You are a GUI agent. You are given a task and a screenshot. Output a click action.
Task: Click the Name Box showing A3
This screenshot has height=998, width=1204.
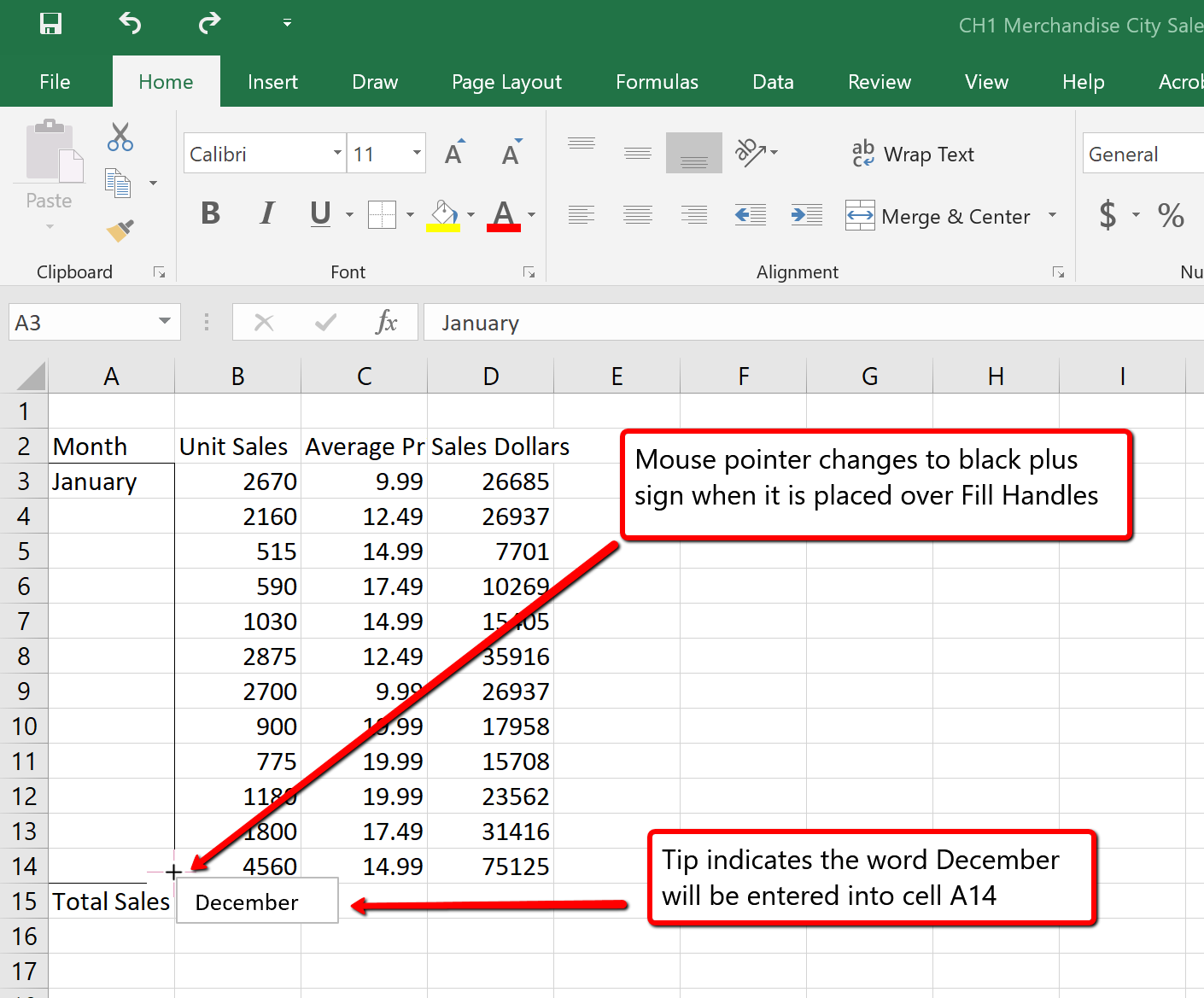[82, 323]
